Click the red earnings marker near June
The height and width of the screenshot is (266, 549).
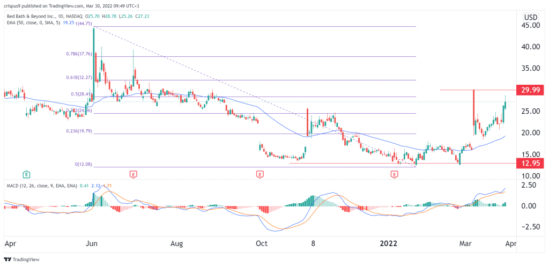pos(133,174)
